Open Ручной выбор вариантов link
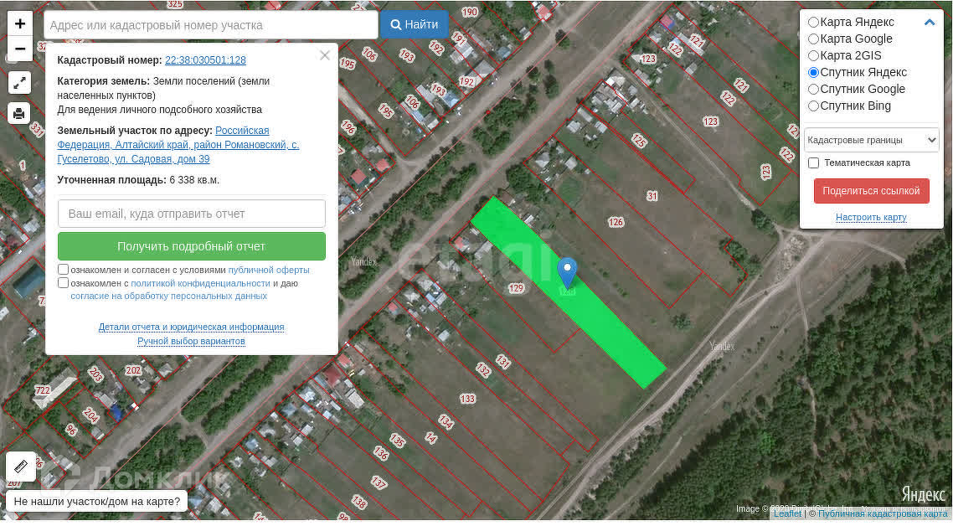The width and height of the screenshot is (953, 526). click(x=192, y=341)
